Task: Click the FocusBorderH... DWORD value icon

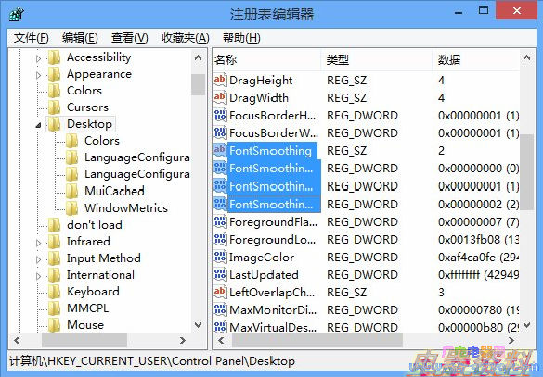Action: [x=220, y=115]
